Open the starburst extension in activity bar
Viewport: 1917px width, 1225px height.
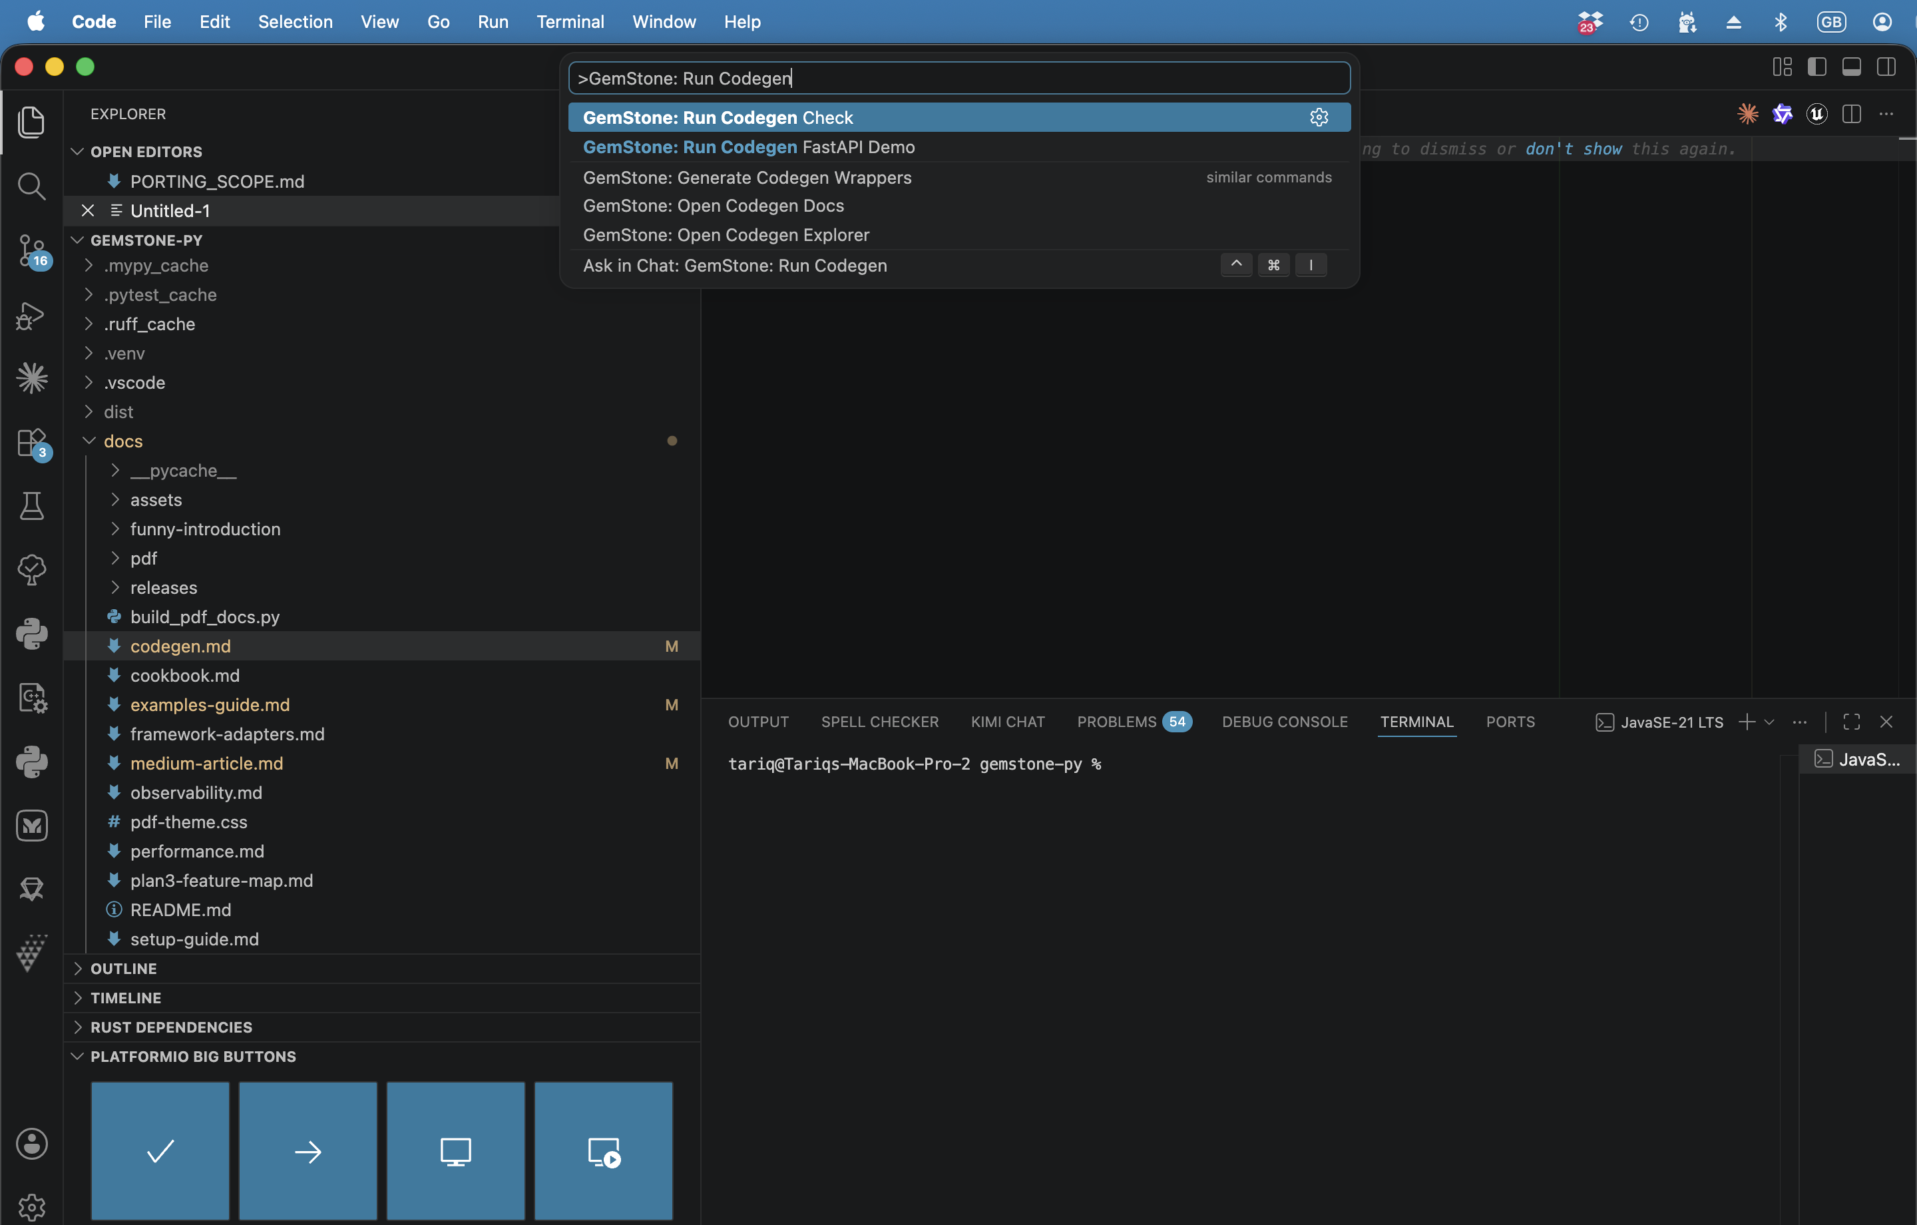tap(31, 378)
